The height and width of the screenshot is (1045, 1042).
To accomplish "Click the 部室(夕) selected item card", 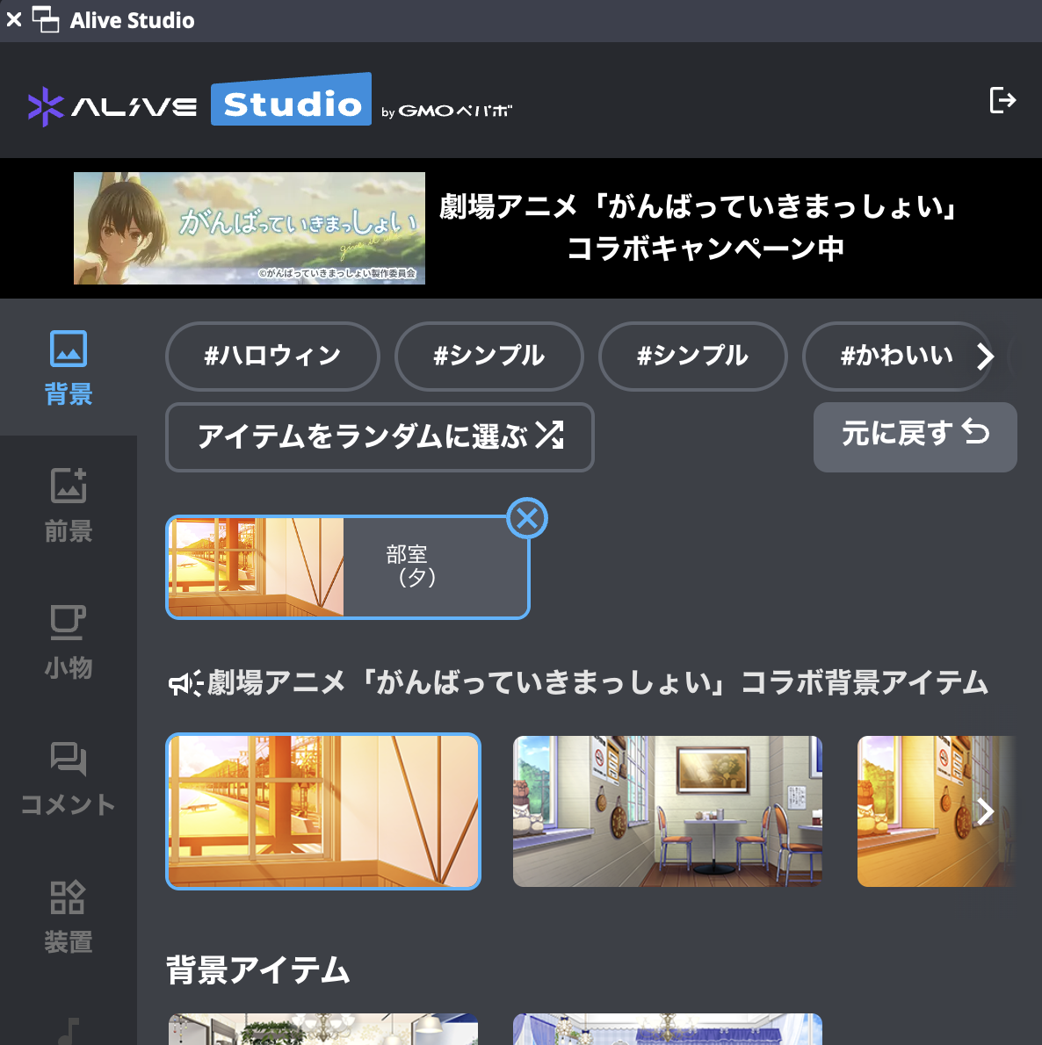I will tap(347, 567).
